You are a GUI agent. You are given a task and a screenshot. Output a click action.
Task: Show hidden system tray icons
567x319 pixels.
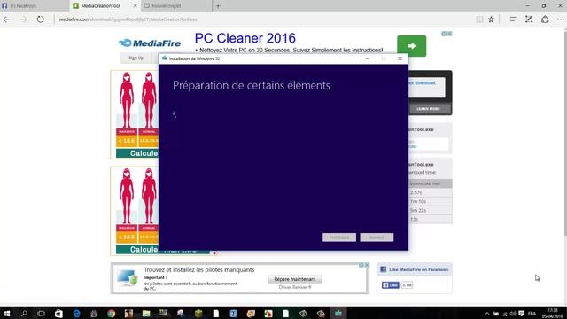click(487, 314)
